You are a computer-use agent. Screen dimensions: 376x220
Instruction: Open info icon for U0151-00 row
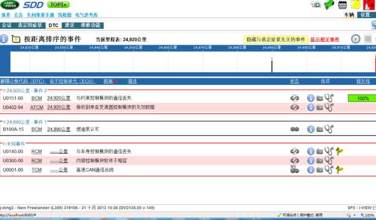[311, 98]
